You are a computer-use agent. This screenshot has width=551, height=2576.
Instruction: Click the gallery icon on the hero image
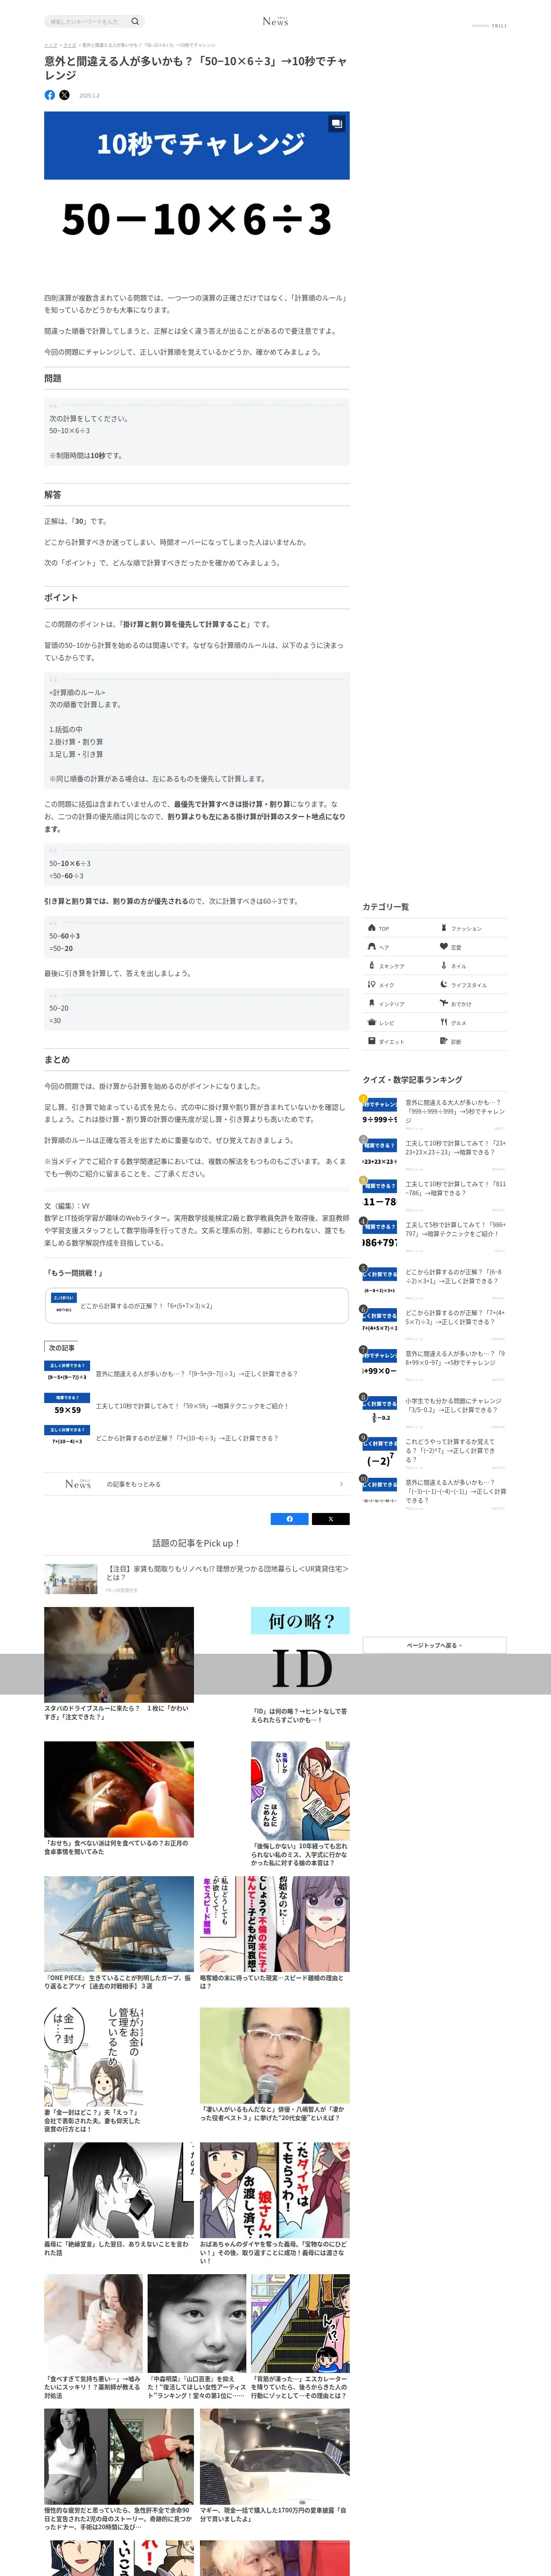(336, 124)
